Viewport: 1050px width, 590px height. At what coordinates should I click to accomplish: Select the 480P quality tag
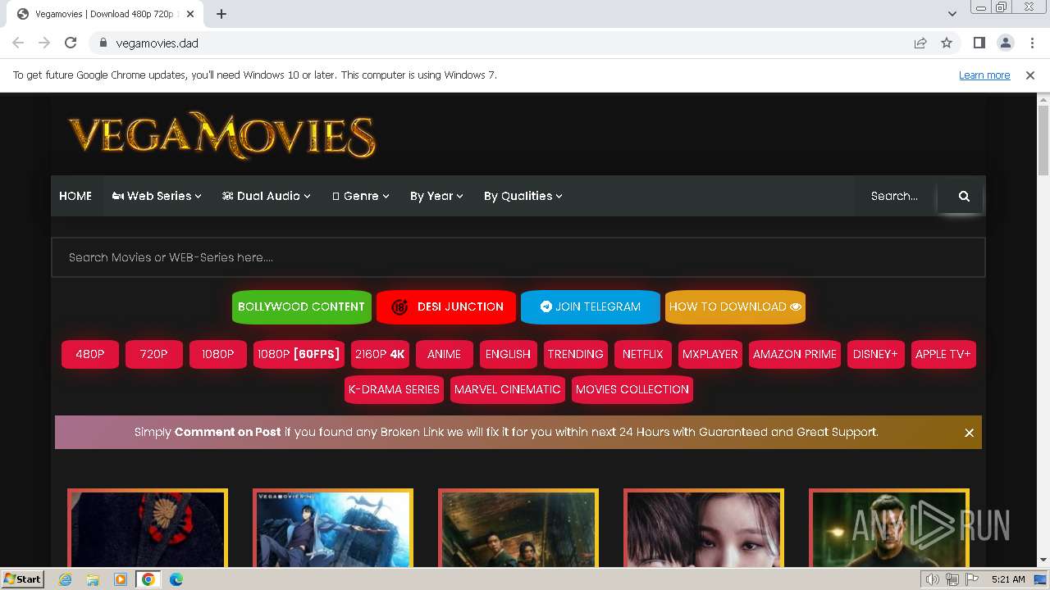click(90, 354)
